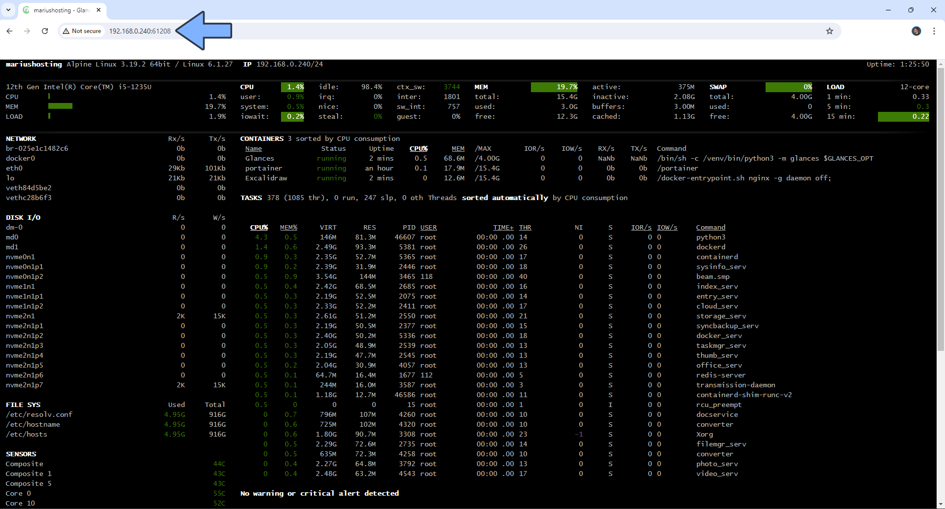Click the TASKS summary heading
This screenshot has width=945, height=509.
[251, 198]
